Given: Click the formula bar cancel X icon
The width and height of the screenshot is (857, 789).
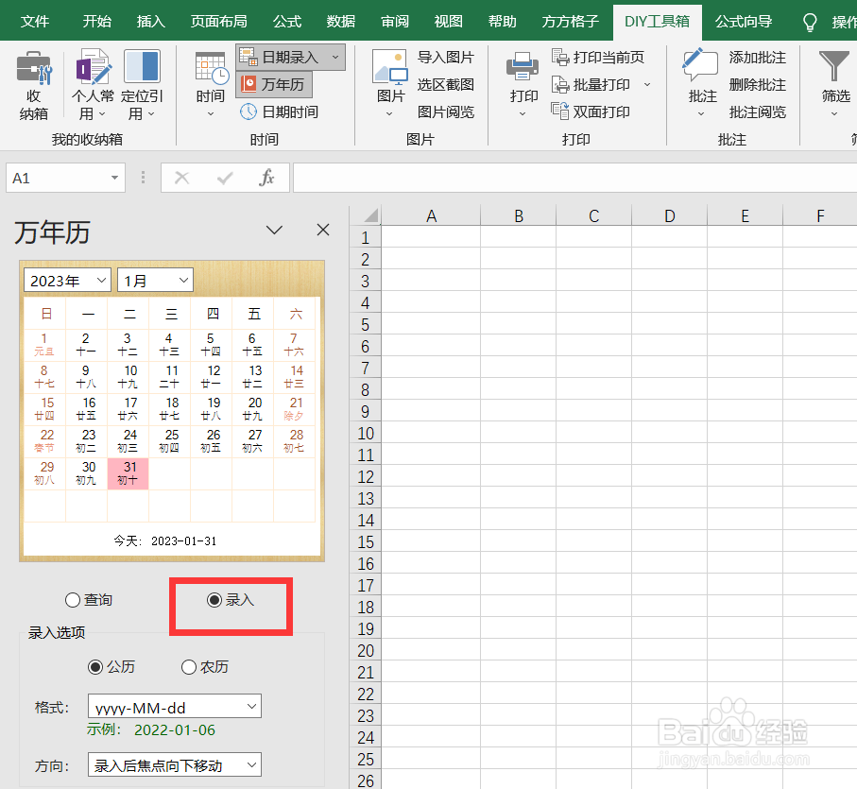Looking at the screenshot, I should click(x=181, y=178).
